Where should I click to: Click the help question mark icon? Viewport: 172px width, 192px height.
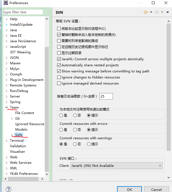click(x=9, y=189)
